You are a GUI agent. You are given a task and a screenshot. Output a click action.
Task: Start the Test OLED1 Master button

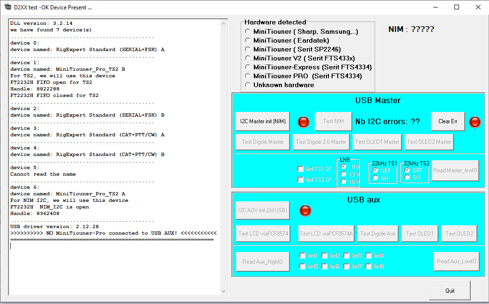click(377, 142)
